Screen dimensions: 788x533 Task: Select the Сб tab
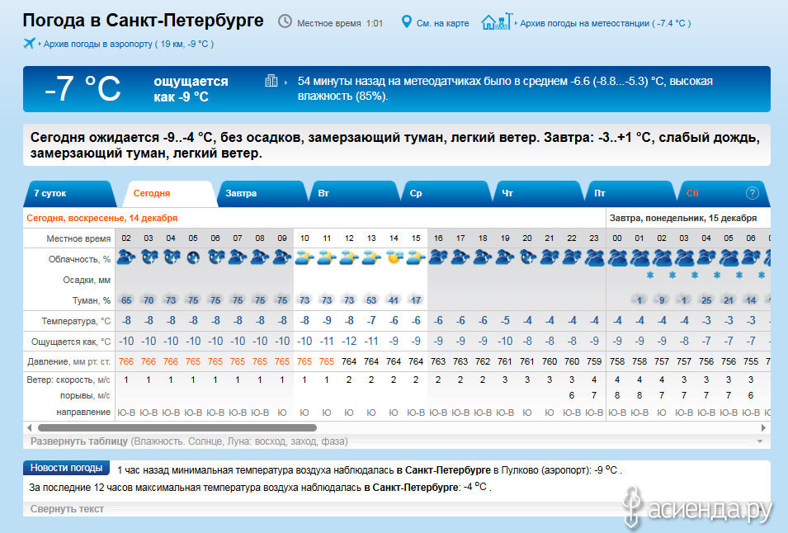(x=692, y=193)
